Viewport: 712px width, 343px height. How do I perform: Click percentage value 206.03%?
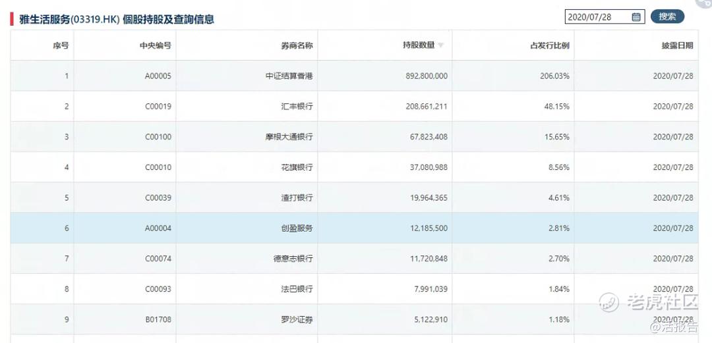[x=555, y=76]
